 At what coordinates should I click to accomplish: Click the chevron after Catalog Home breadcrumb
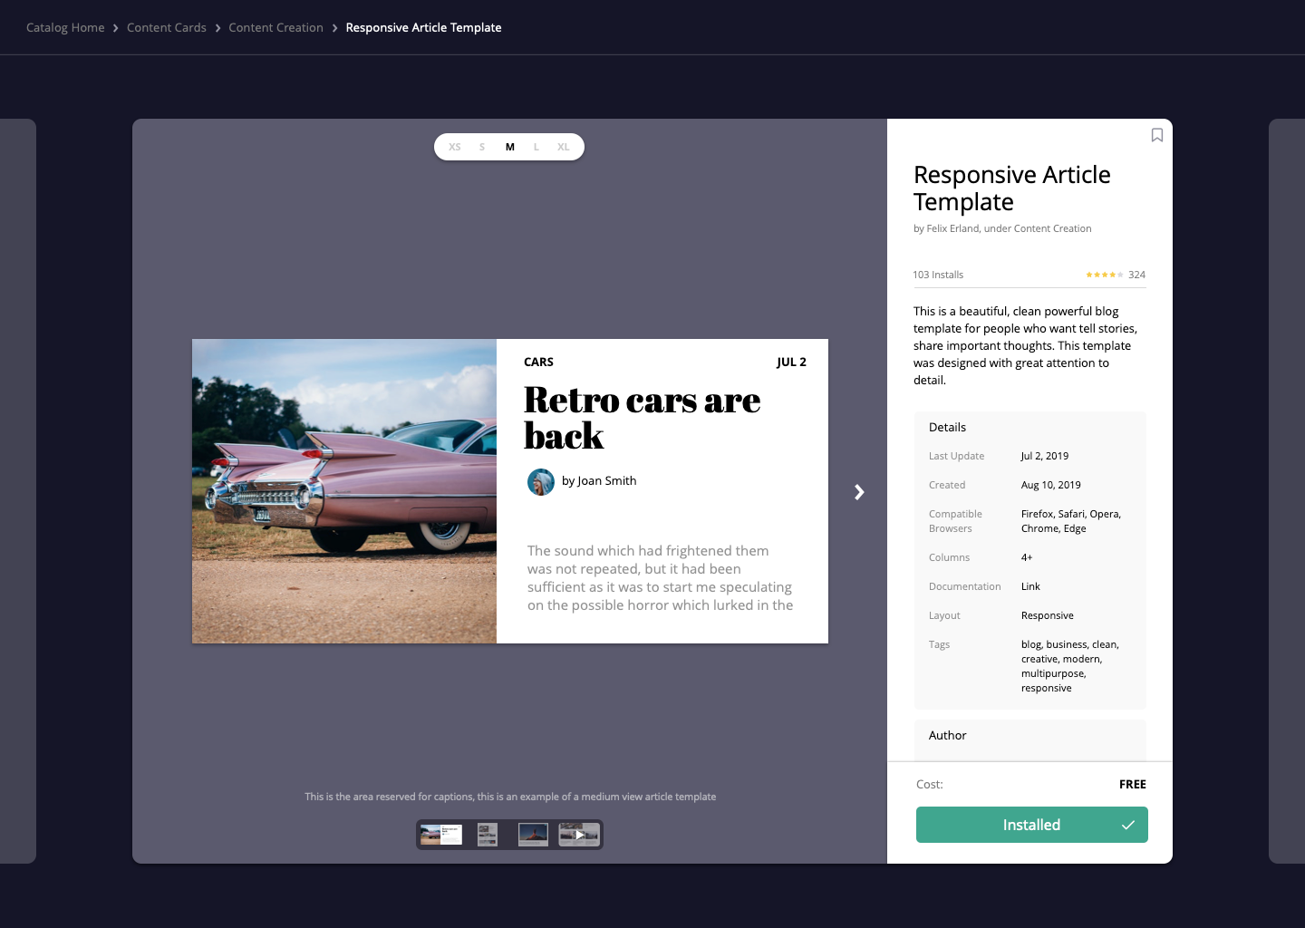tap(115, 27)
